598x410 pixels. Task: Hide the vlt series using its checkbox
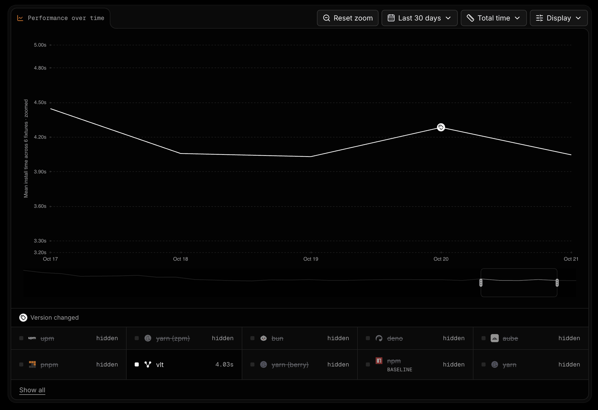tap(137, 364)
